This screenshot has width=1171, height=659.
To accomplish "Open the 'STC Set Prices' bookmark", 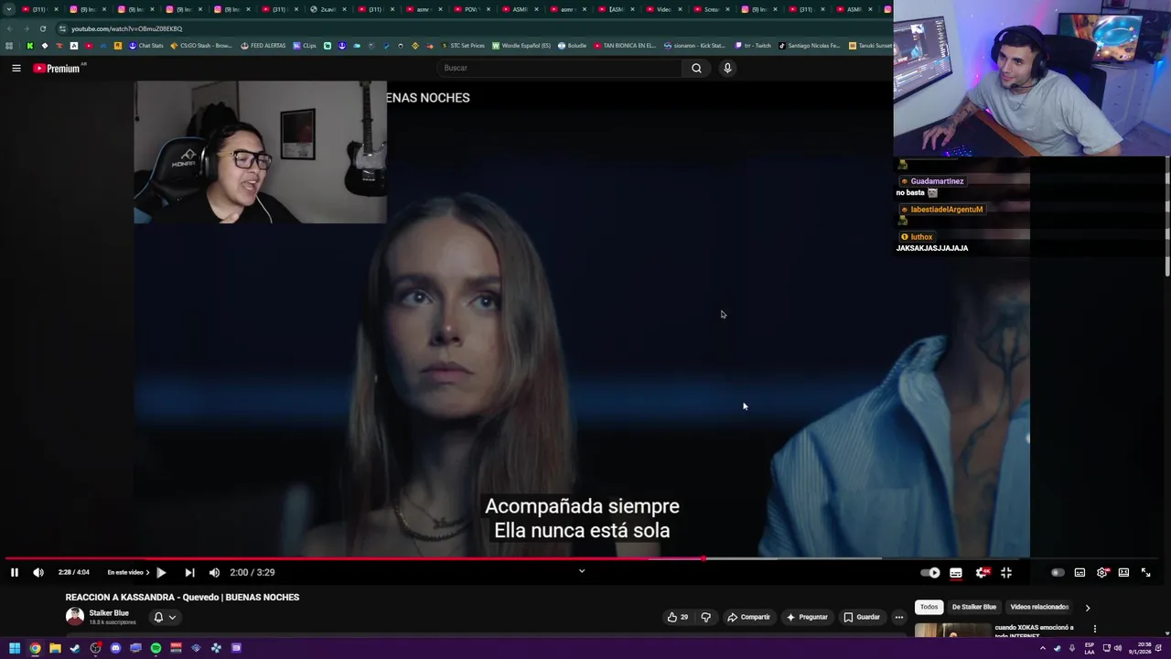I will click(x=464, y=46).
